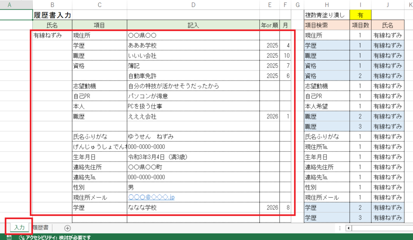Select the yellow 有 cell
413x240 pixels.
pyautogui.click(x=361, y=15)
